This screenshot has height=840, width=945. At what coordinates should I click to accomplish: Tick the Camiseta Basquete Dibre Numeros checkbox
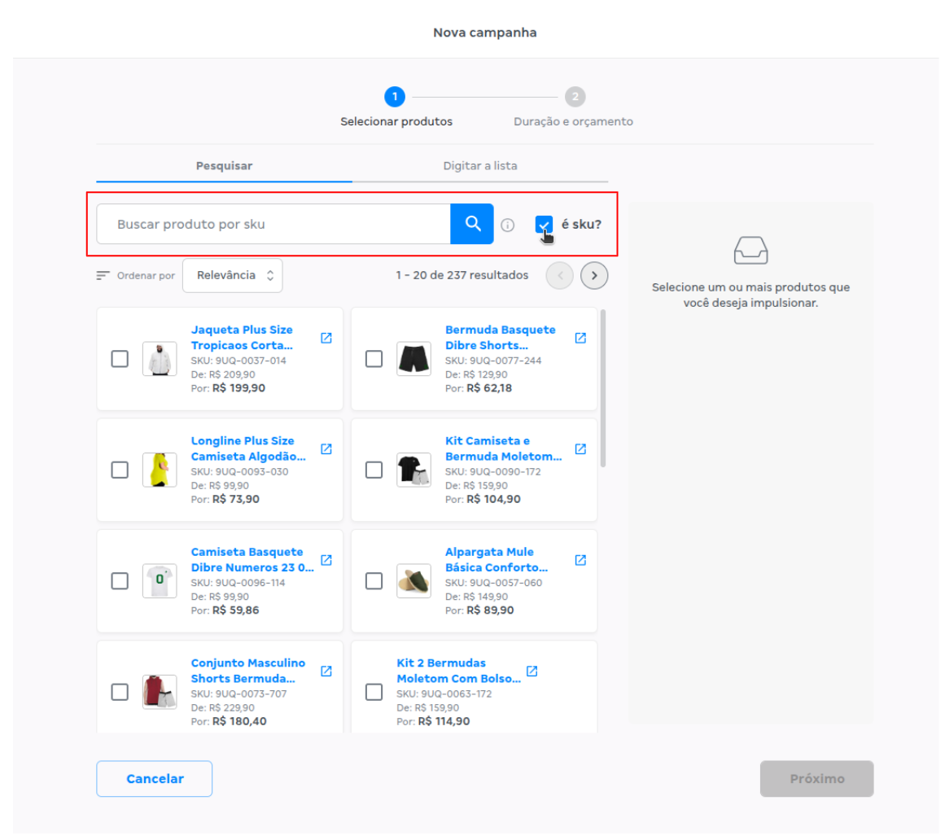(120, 580)
